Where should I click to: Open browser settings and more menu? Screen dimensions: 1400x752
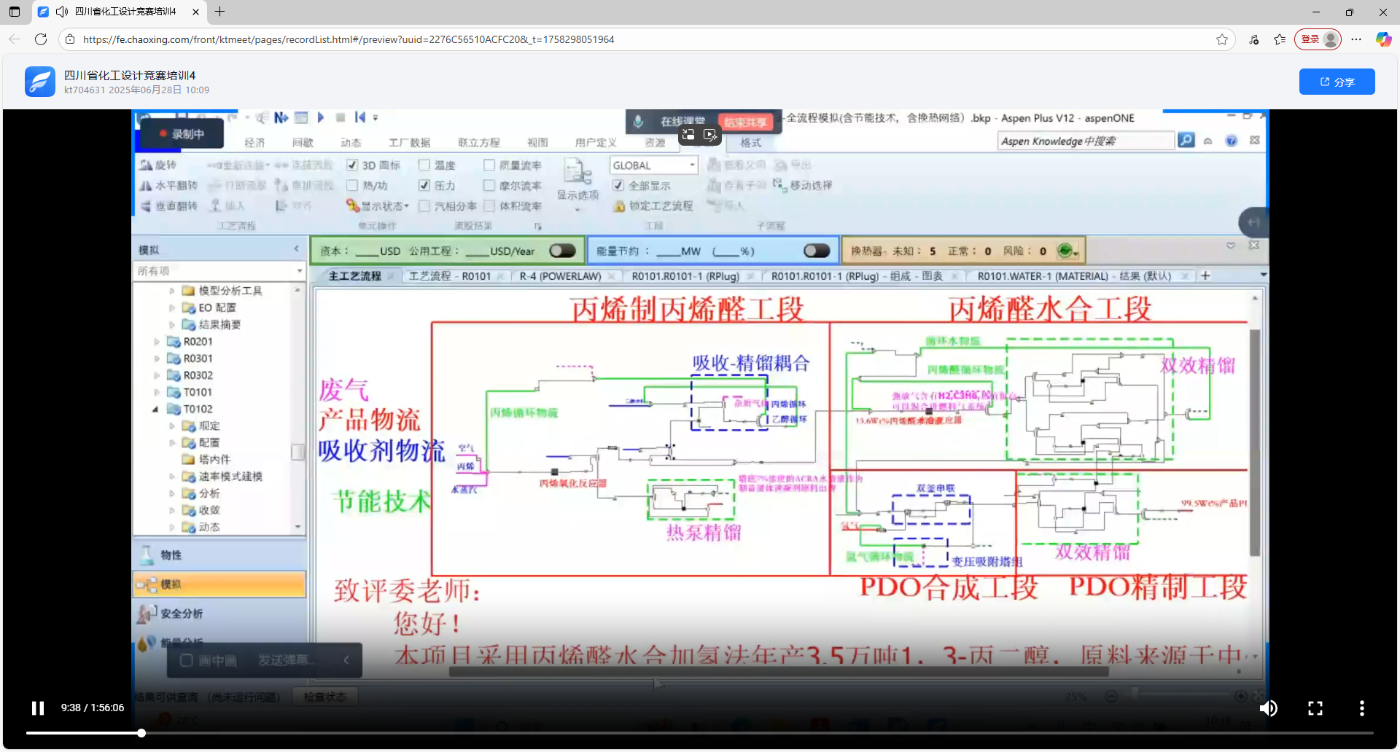coord(1356,39)
